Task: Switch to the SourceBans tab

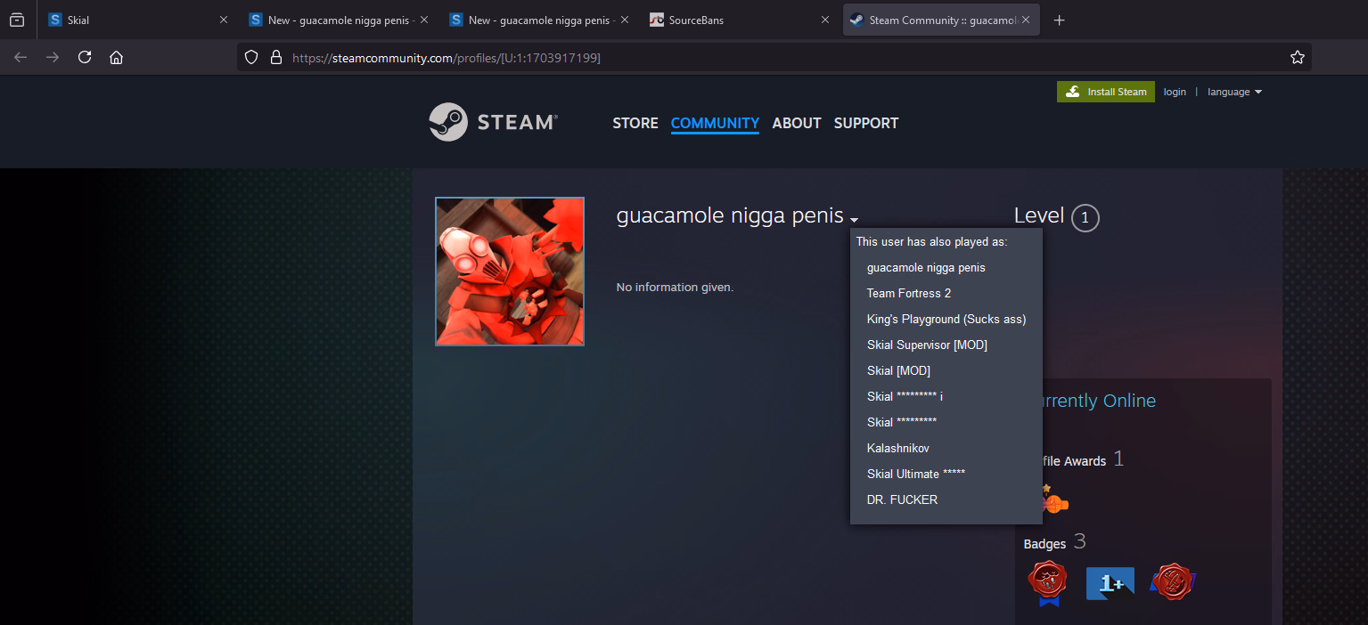Action: 741,20
